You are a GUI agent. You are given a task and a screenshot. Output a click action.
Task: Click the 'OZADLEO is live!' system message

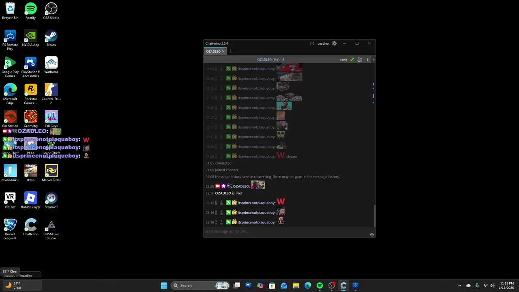coord(228,193)
